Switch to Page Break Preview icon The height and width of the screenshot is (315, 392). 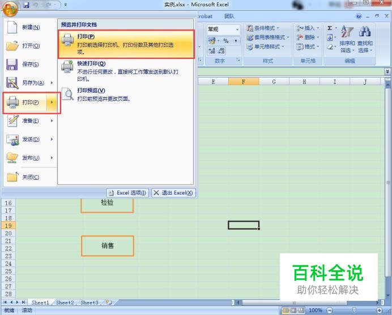coord(301,310)
